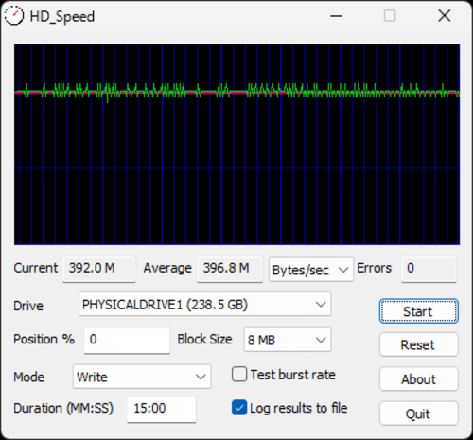Close the HD_Speed window

pyautogui.click(x=445, y=16)
